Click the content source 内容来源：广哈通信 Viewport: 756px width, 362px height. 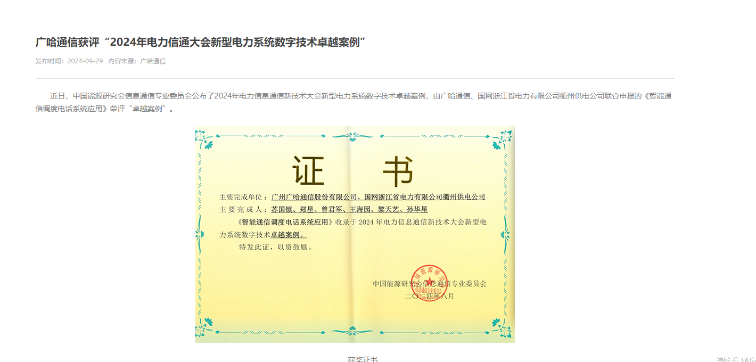click(137, 61)
